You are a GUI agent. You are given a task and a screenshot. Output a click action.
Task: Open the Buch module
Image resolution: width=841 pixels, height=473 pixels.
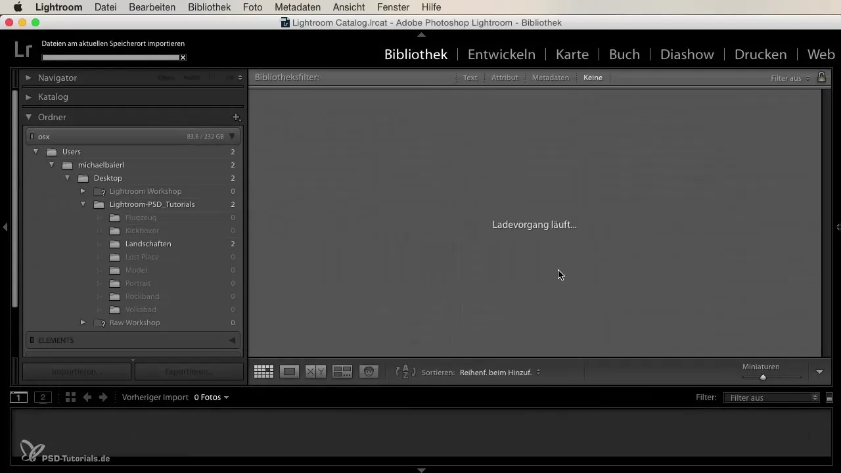tap(624, 55)
